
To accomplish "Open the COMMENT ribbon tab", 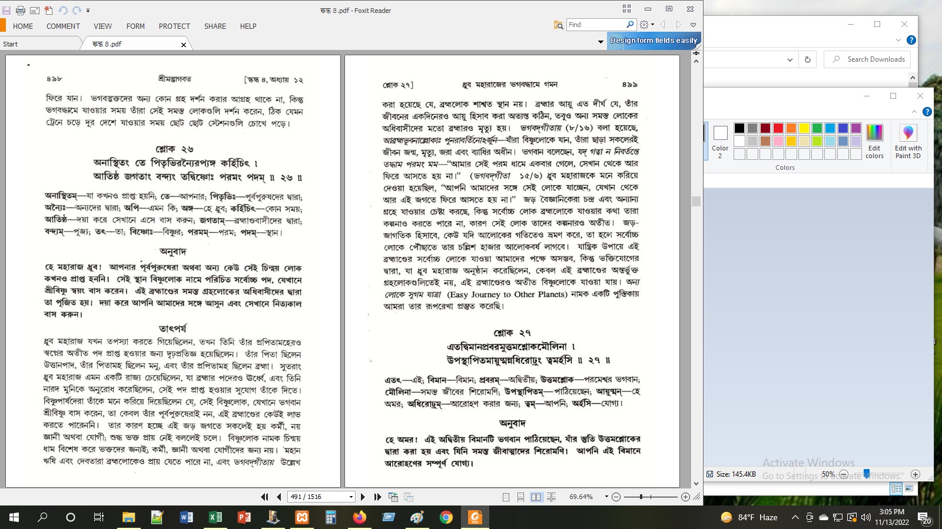I will tap(63, 26).
